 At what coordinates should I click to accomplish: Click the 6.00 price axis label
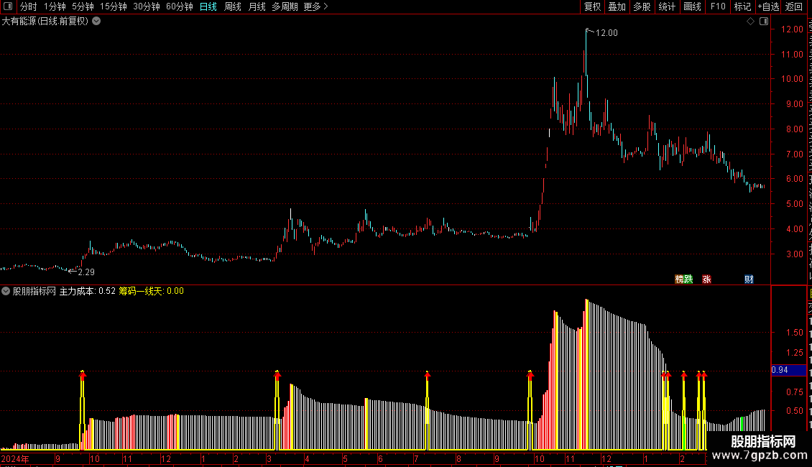(794, 179)
